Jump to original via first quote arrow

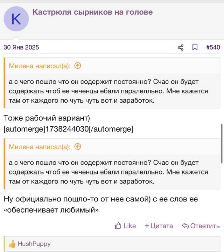coord(78,66)
